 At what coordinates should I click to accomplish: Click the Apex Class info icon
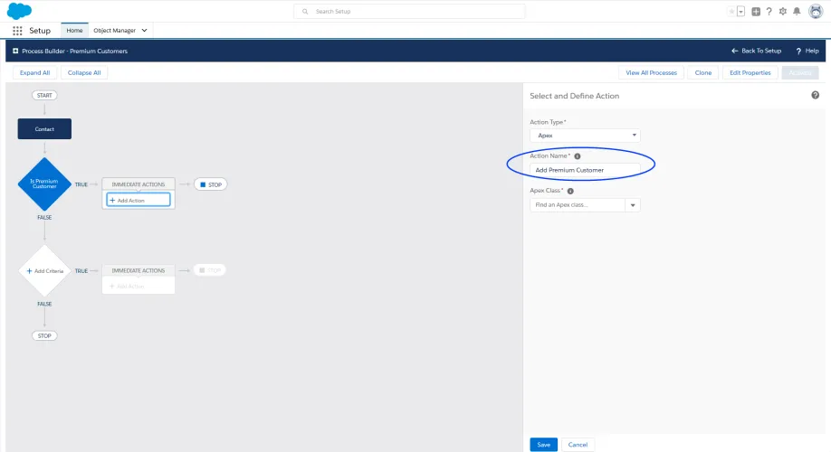point(570,191)
